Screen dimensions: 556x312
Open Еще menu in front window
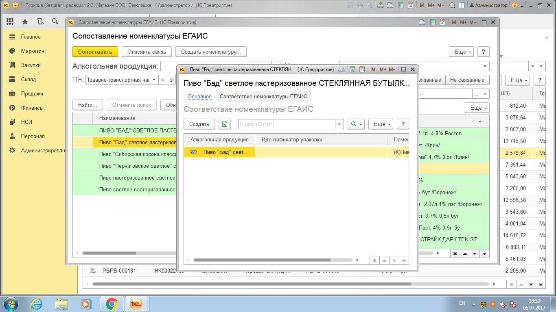tap(381, 124)
